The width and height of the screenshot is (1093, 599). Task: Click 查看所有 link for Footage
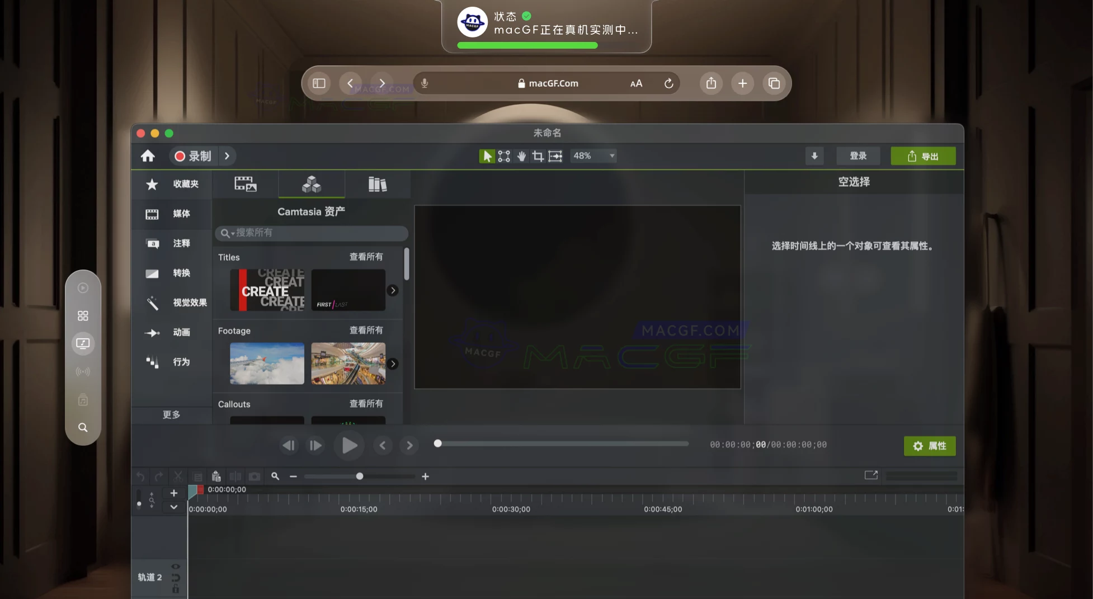click(x=366, y=331)
